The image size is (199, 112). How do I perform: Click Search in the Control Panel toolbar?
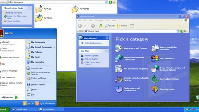tap(110, 26)
